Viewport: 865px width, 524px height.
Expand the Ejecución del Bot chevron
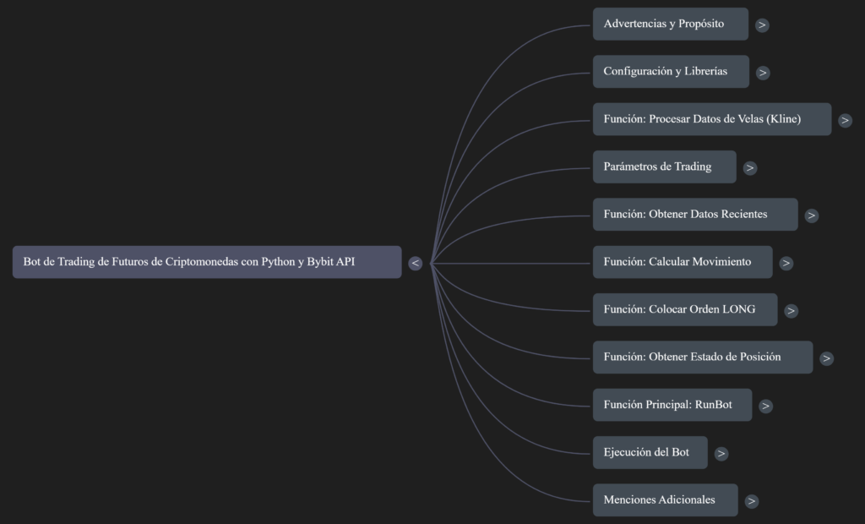click(x=721, y=453)
